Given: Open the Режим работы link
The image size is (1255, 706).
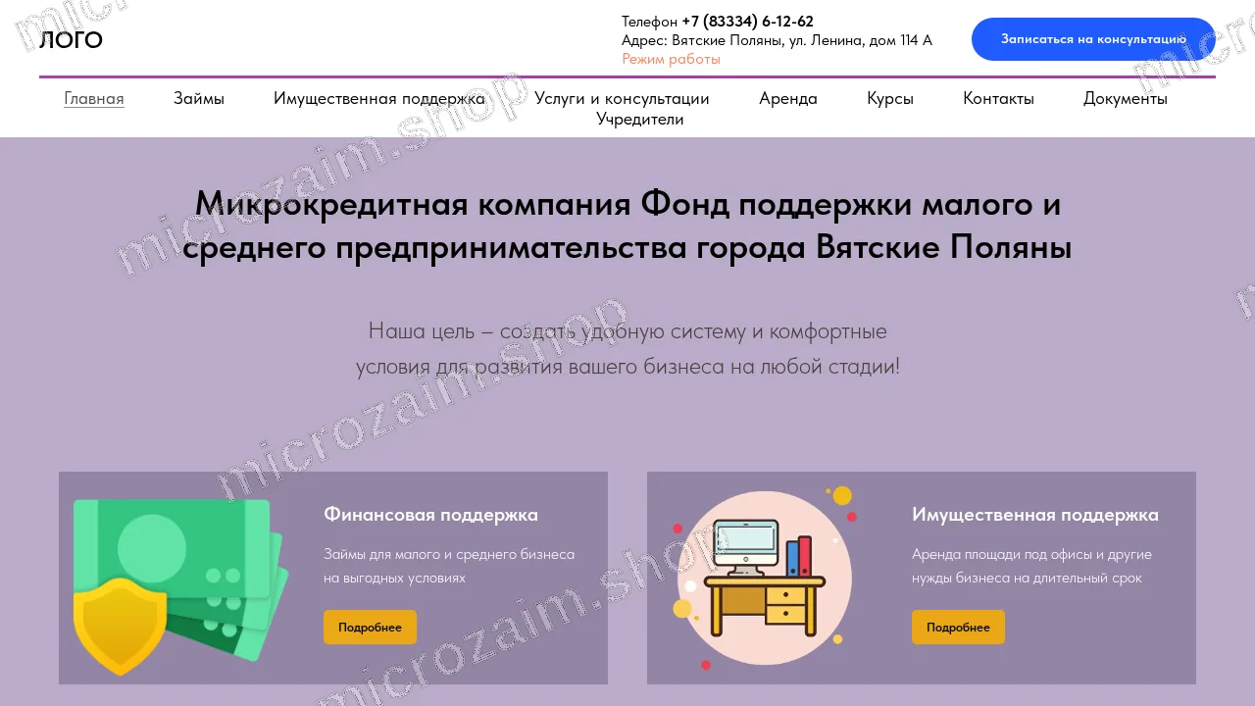Looking at the screenshot, I should (671, 59).
